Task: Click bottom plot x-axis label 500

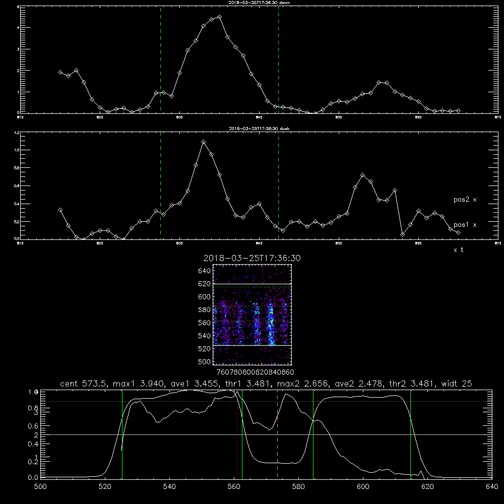Action: click(x=40, y=487)
